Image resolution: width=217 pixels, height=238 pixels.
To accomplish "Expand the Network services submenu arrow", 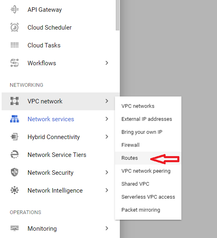I will [x=107, y=119].
